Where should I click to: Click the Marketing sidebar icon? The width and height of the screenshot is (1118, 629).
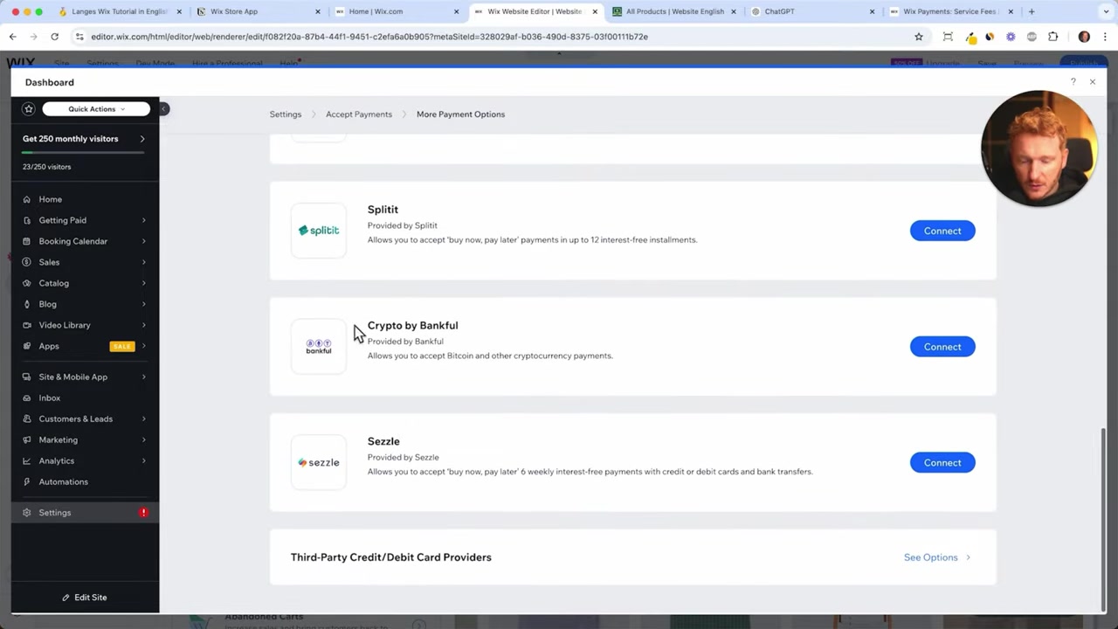pos(26,439)
